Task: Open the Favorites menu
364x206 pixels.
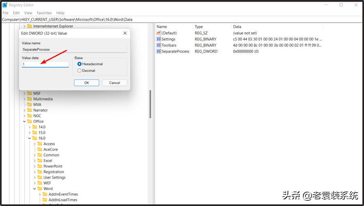Action: pos(44,13)
